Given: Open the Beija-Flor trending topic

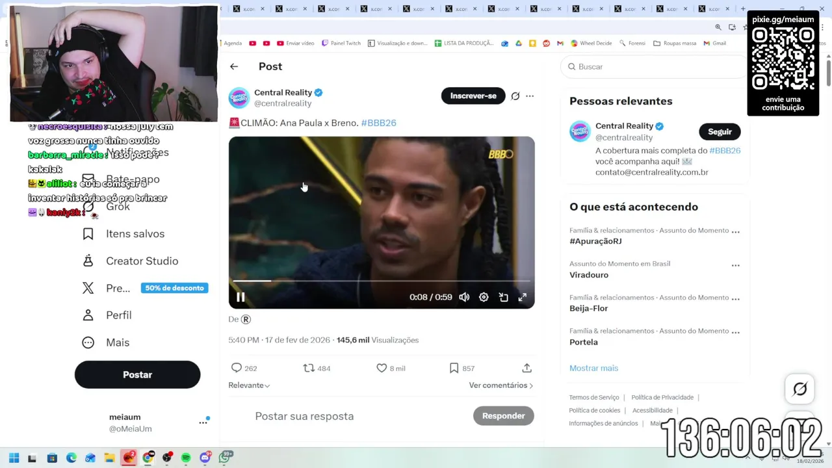Looking at the screenshot, I should (x=588, y=308).
